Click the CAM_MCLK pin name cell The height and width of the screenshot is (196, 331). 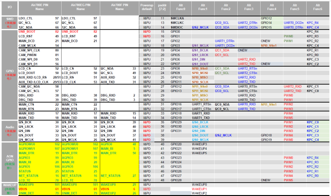(x=27, y=46)
